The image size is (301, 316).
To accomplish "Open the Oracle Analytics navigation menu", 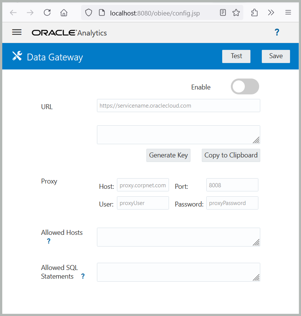I will click(x=17, y=32).
